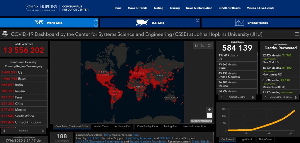The image size is (300, 143).
Task: Open map bookmarks icon
Action: pos(196,45)
